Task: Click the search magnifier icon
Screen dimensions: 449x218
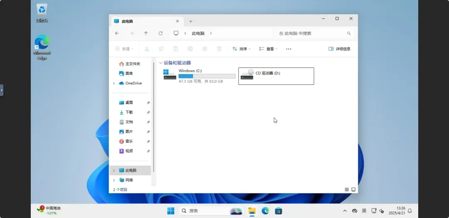Action: [349, 33]
